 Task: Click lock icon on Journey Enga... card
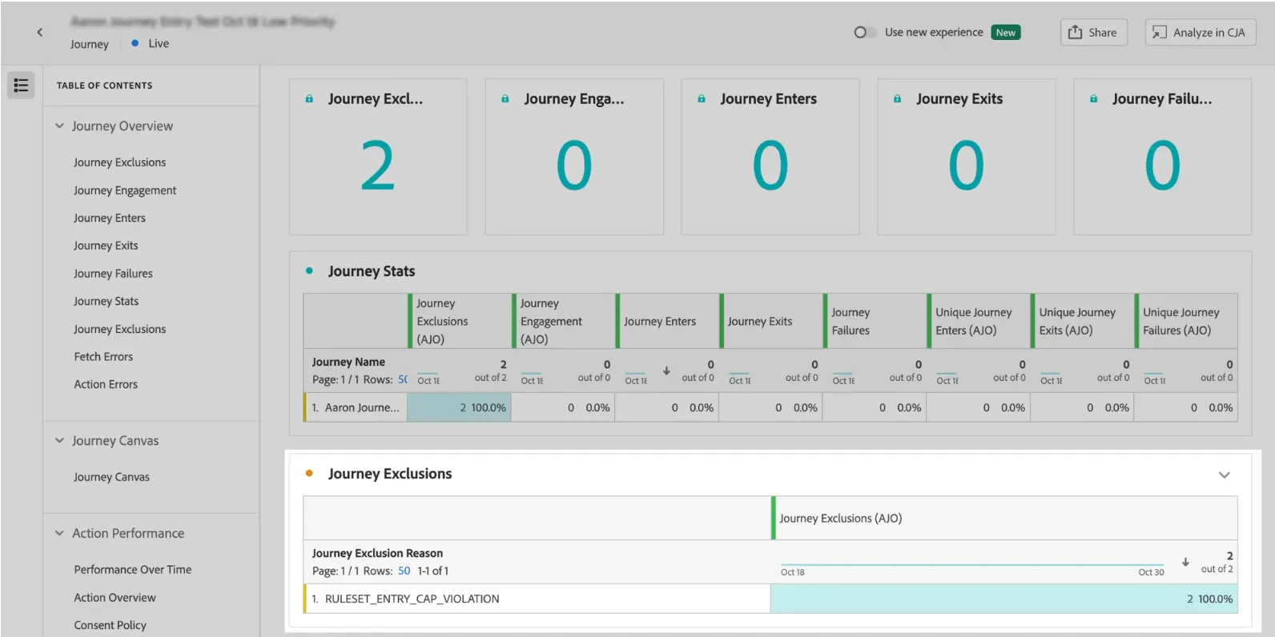505,99
